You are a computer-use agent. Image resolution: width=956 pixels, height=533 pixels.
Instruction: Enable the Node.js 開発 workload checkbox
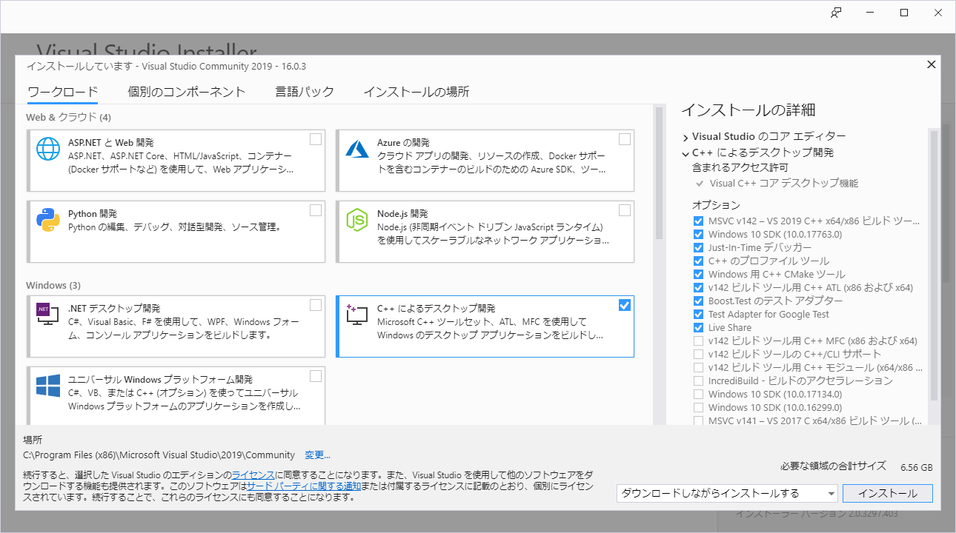[625, 210]
